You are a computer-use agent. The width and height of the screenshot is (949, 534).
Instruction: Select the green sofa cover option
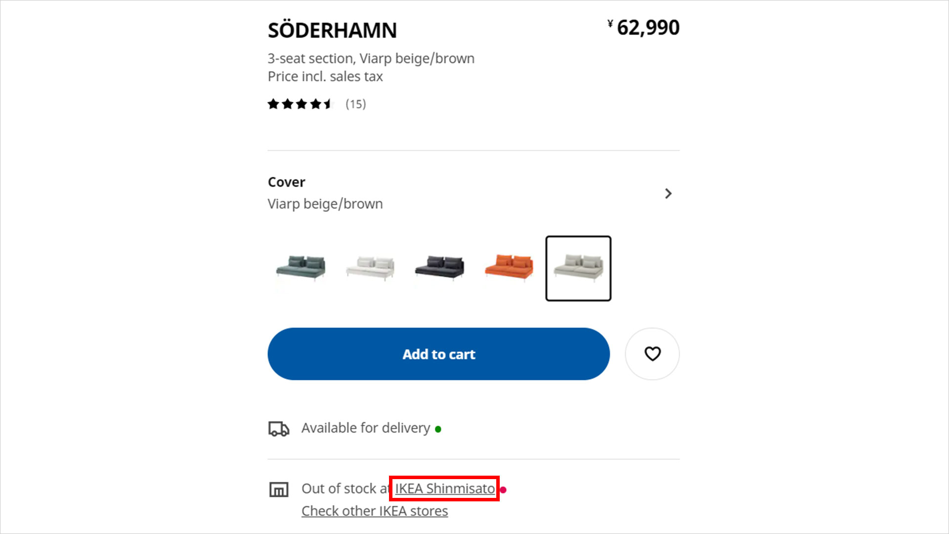(x=301, y=267)
